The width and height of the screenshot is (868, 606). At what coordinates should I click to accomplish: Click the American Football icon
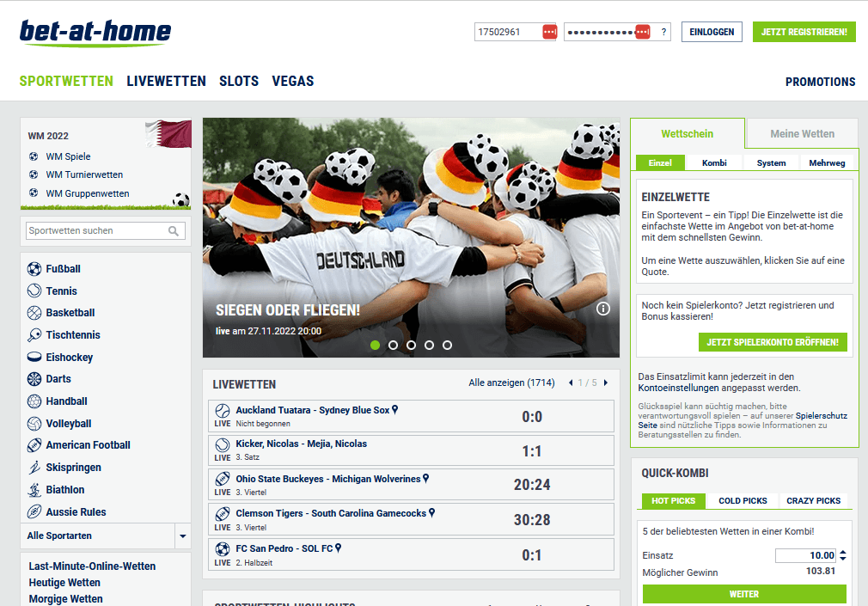click(x=34, y=445)
